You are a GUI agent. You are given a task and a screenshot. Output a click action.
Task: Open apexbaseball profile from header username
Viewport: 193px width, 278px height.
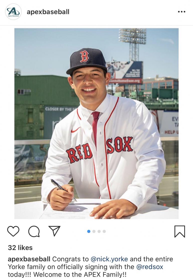click(48, 12)
